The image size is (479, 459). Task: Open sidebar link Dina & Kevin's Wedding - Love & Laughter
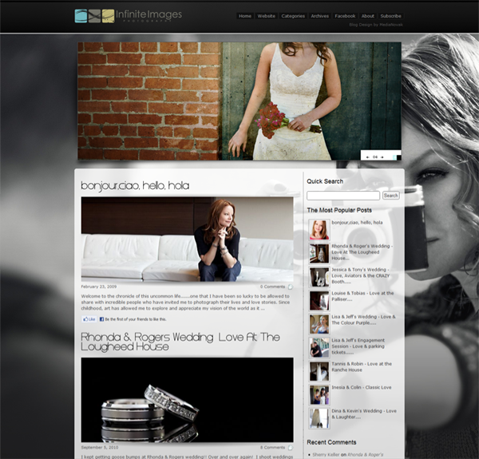(364, 413)
